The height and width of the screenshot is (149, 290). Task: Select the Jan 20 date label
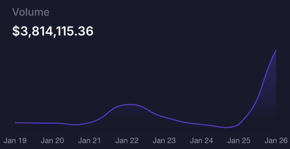click(52, 141)
